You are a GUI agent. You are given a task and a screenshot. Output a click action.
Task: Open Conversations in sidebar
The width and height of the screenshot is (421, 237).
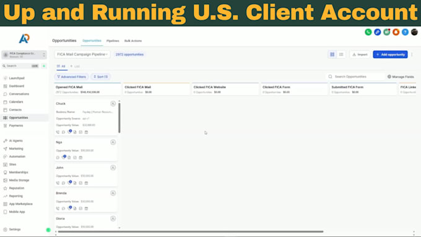[19, 94]
